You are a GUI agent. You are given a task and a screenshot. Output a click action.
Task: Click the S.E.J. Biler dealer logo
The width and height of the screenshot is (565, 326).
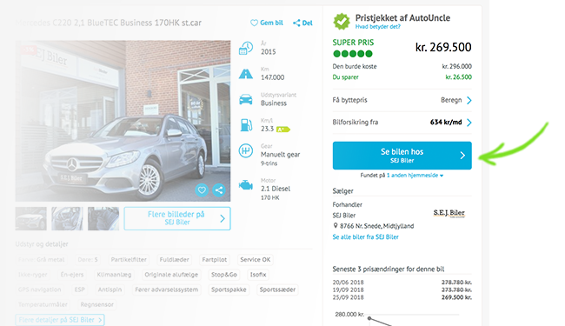point(449,213)
